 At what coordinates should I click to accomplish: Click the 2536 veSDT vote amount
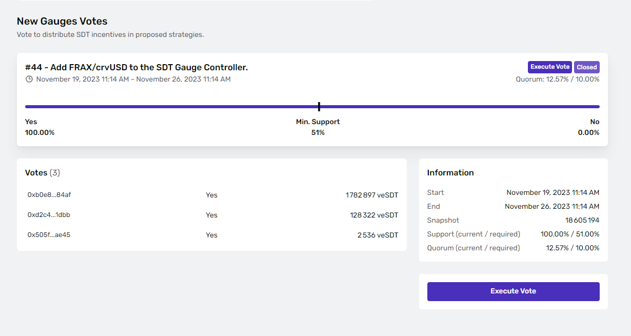(378, 235)
